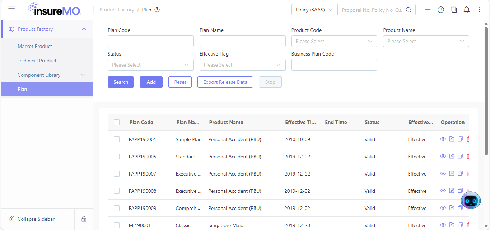This screenshot has height=230, width=490.
Task: Collapse the Product Factory section chevron
Action: [84, 29]
